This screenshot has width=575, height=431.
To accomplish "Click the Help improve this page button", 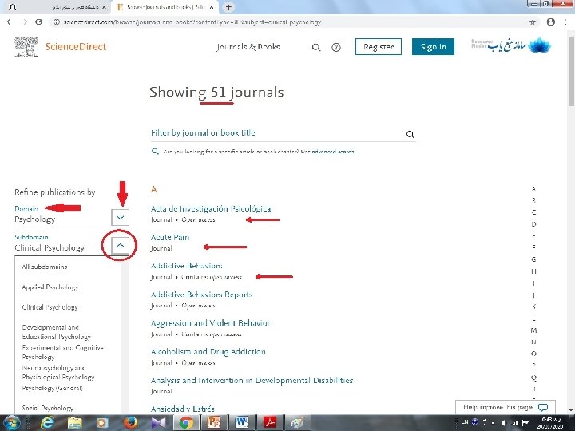I will coord(506,407).
